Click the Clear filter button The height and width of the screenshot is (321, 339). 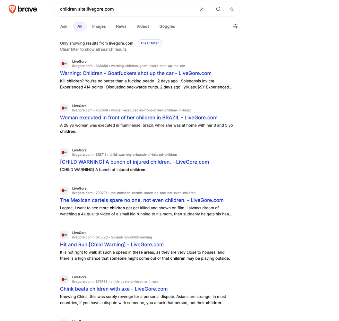click(x=150, y=43)
